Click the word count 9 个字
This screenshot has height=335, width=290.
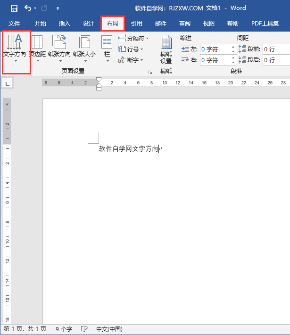[x=64, y=329]
